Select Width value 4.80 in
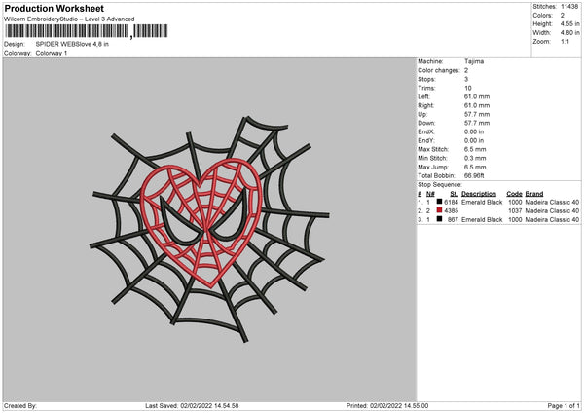 pyautogui.click(x=569, y=33)
